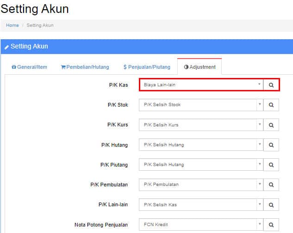Expand the P/K Hutang dropdown arrow
Viewport: 293px width, 233px height.
260,144
